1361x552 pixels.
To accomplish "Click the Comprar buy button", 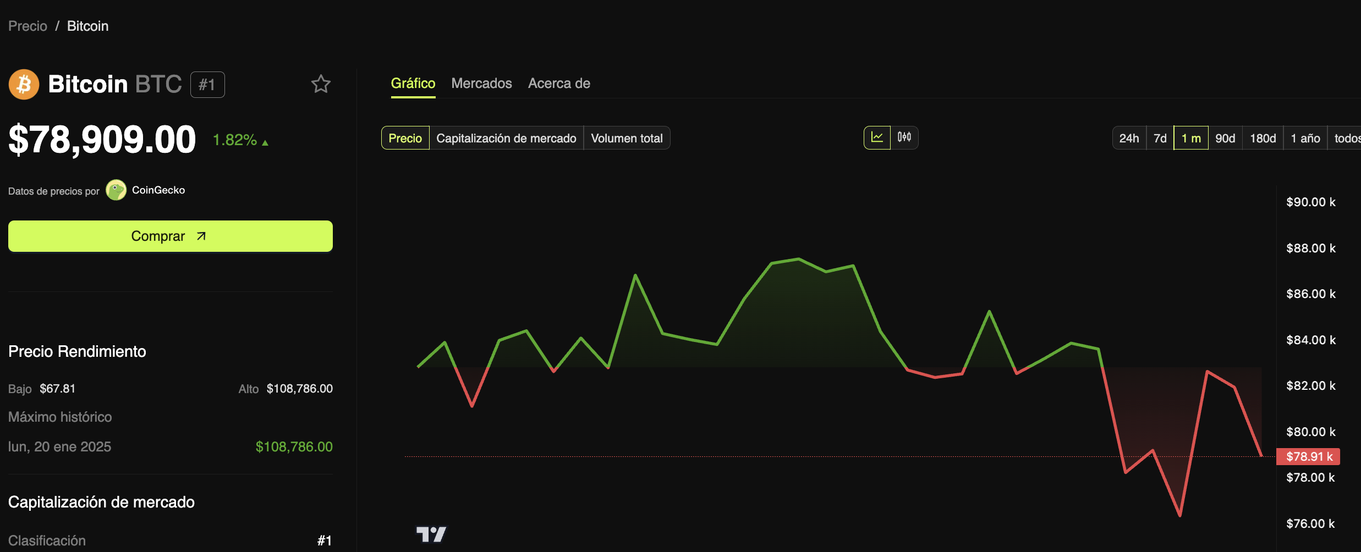I will coord(171,236).
